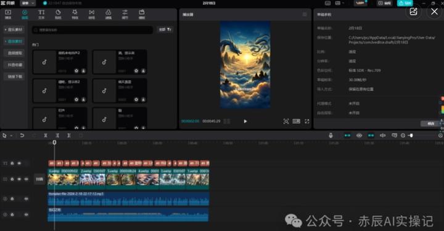
Task: Preview the first sound effect thumbnail
Action: [44, 62]
